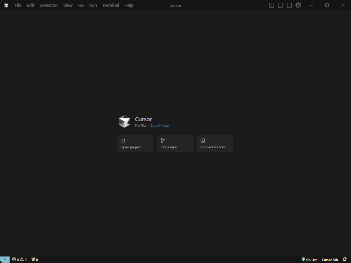Open remote window indicator in status bar
The image size is (351, 263).
5,260
